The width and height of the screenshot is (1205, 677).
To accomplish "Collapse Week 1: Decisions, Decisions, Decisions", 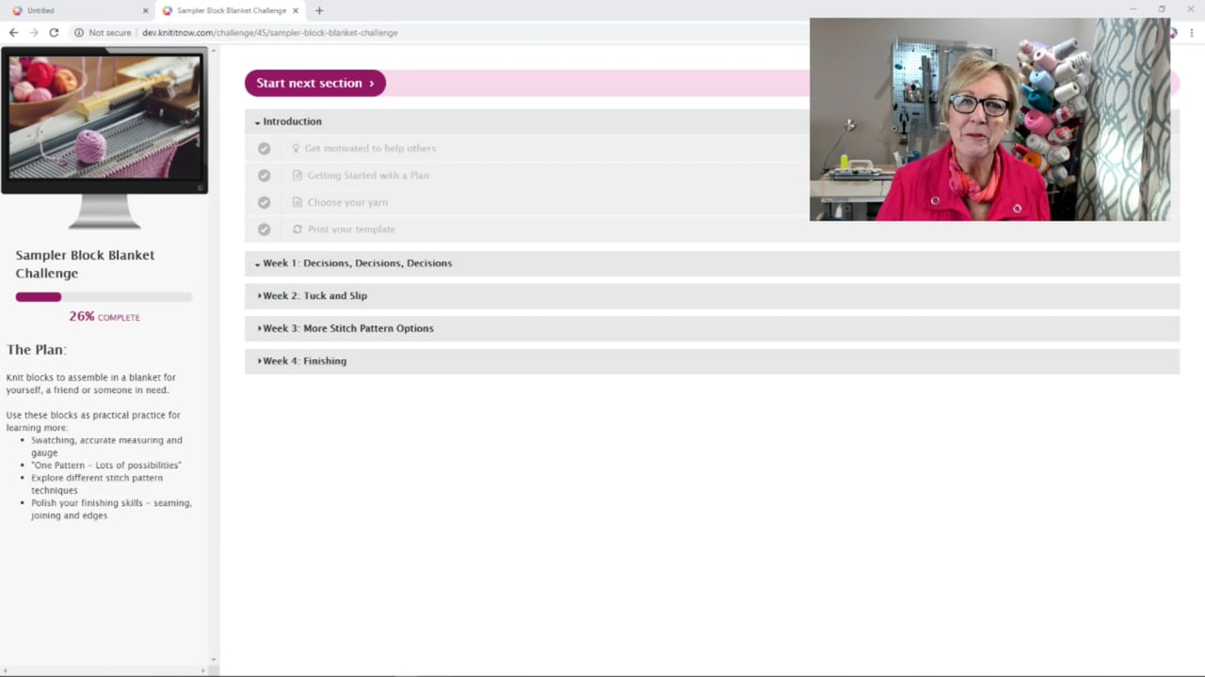I will [x=712, y=263].
